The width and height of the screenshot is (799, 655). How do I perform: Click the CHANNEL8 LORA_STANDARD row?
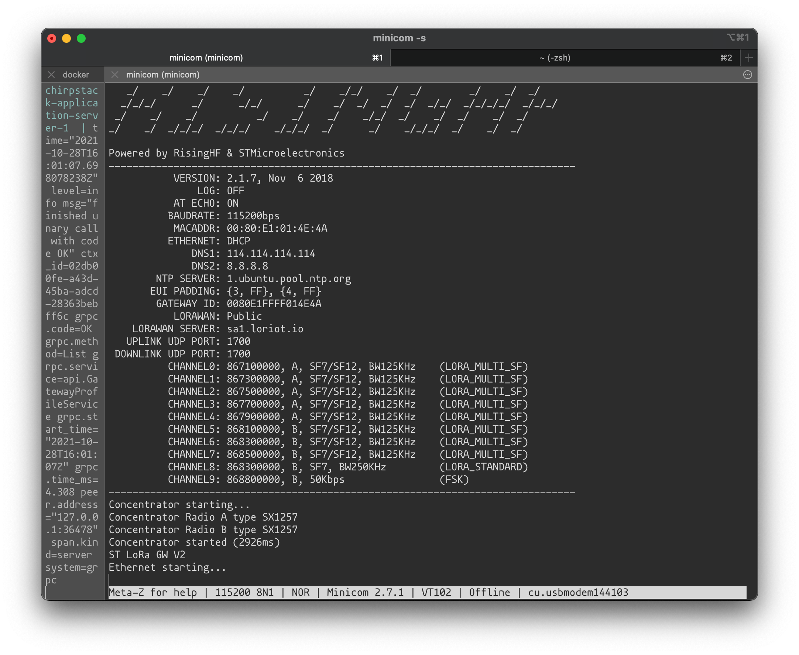pos(348,467)
